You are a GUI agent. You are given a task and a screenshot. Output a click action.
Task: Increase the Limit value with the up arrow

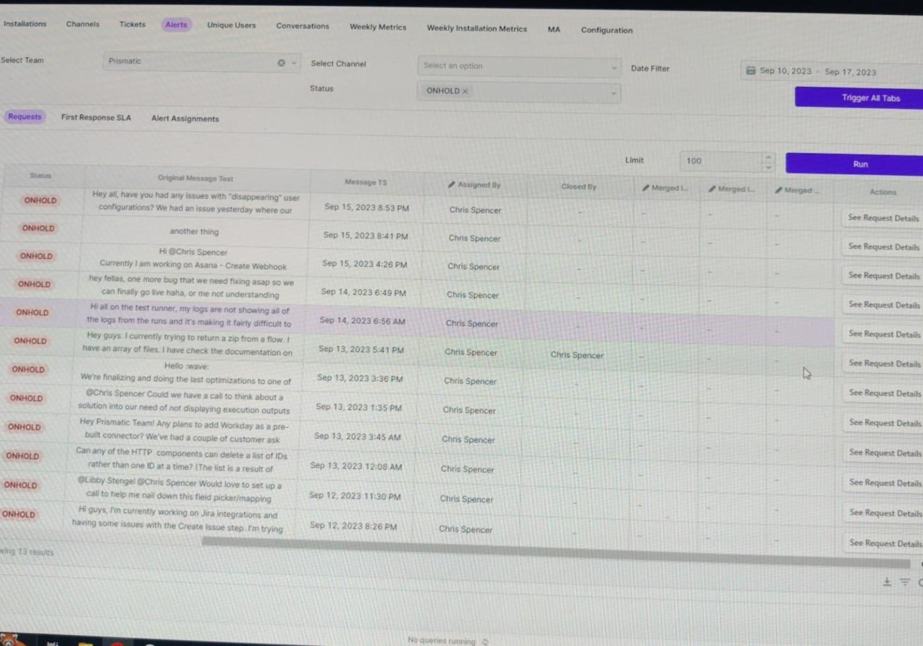tap(768, 157)
